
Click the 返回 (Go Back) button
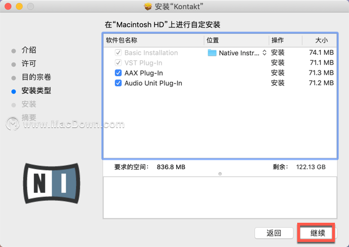click(274, 233)
